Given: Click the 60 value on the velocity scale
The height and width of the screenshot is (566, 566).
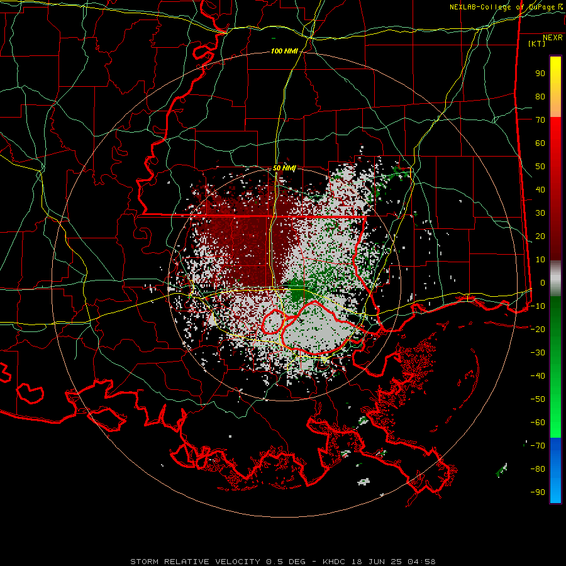Looking at the screenshot, I should coord(540,143).
